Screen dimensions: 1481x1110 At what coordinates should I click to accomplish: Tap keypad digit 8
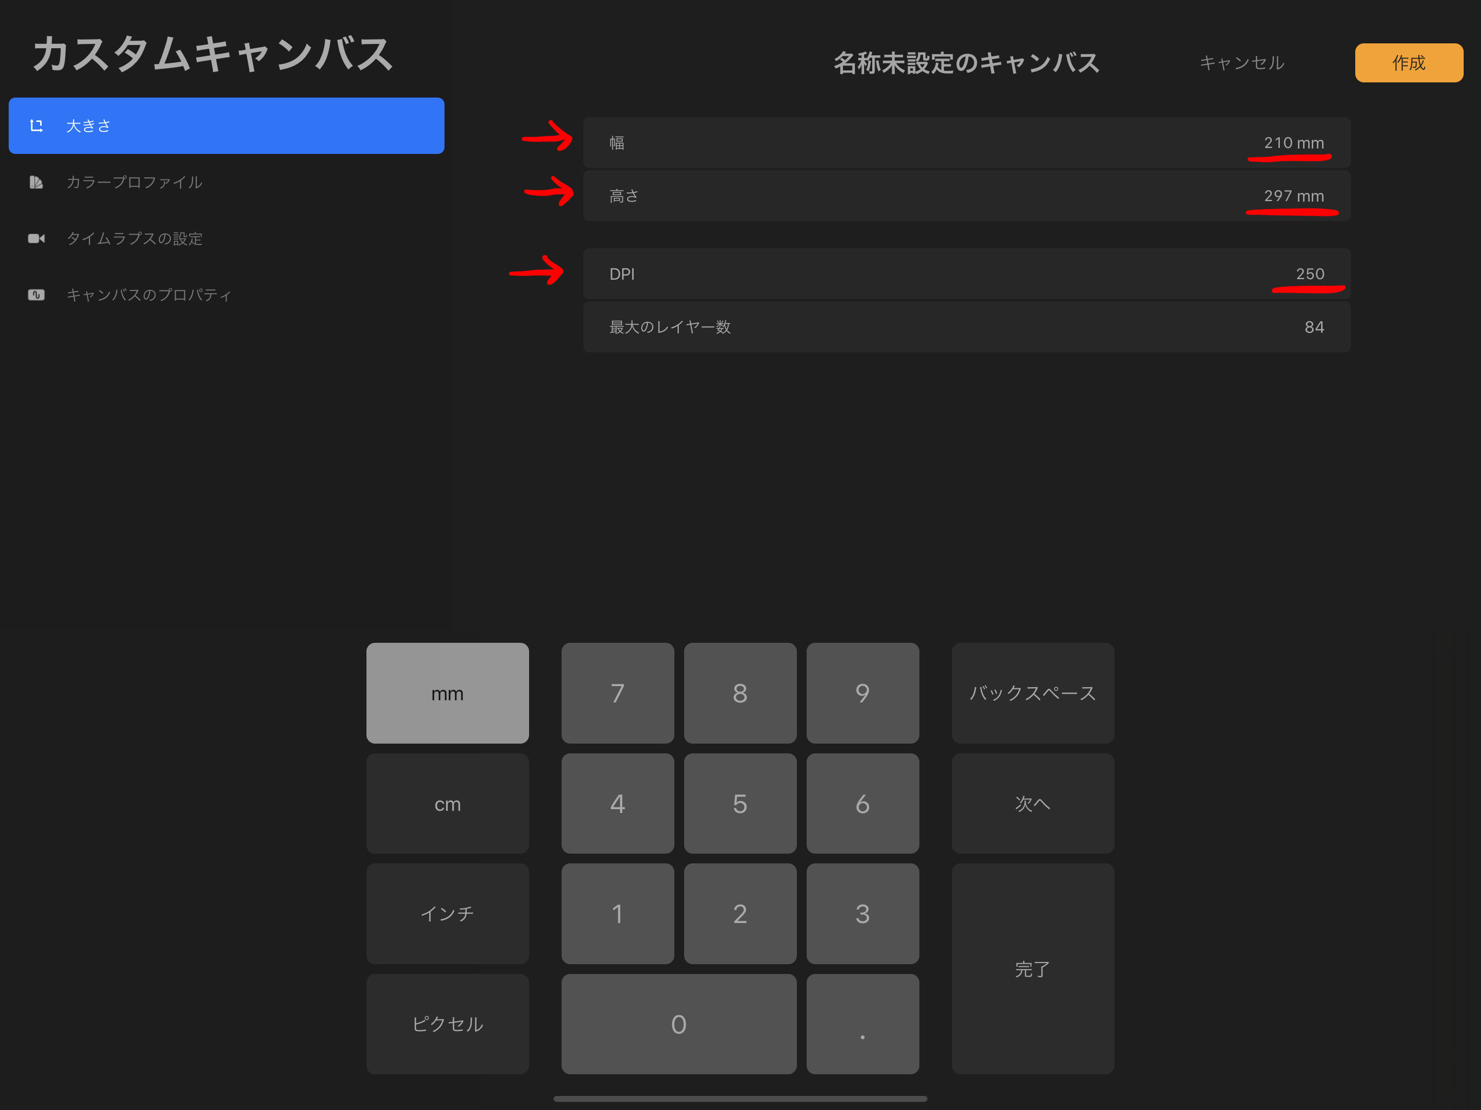pyautogui.click(x=740, y=693)
